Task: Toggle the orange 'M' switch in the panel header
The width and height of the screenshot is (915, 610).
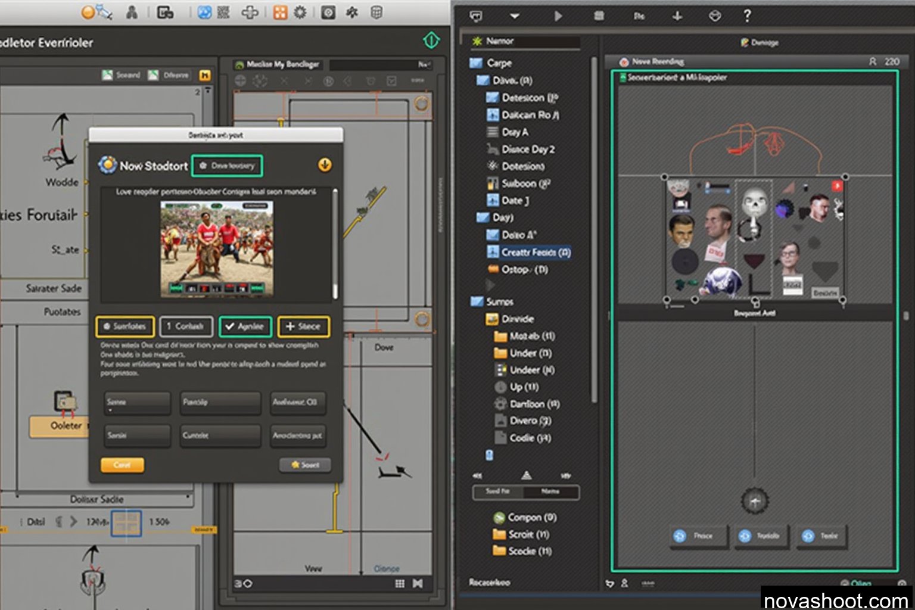Action: click(x=205, y=74)
